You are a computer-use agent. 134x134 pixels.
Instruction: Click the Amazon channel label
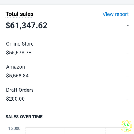16,67
